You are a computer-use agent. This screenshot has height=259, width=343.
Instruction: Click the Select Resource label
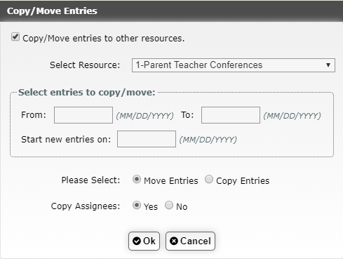[x=85, y=65]
